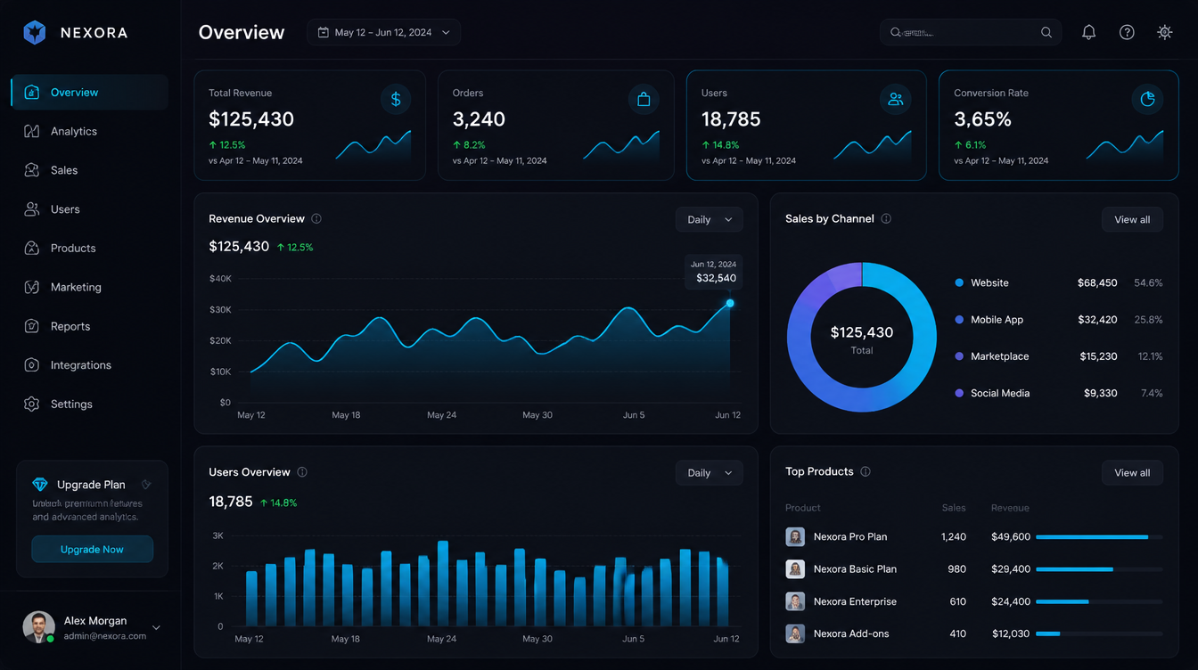Click the info icon beside Top Products
Screen dimensions: 1198x670
tap(866, 471)
